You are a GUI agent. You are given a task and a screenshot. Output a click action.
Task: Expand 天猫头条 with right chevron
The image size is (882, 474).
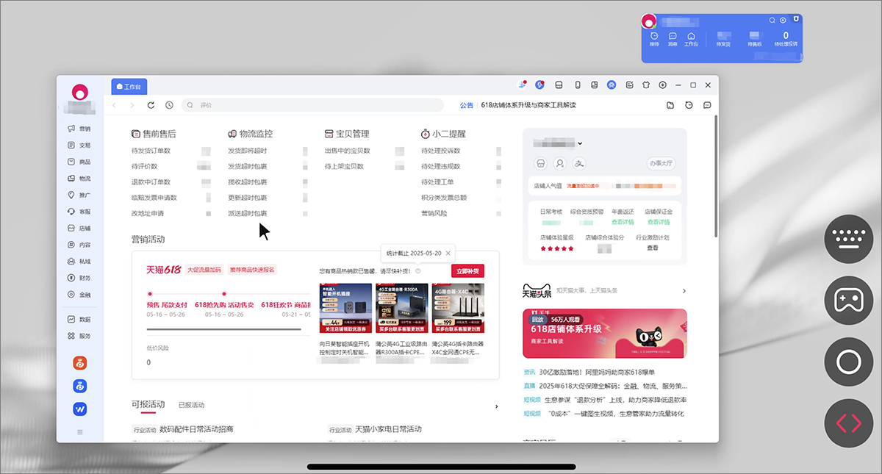(x=684, y=291)
